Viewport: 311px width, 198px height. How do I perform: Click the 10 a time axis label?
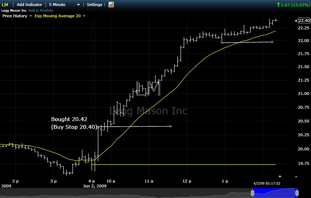pos(111,181)
